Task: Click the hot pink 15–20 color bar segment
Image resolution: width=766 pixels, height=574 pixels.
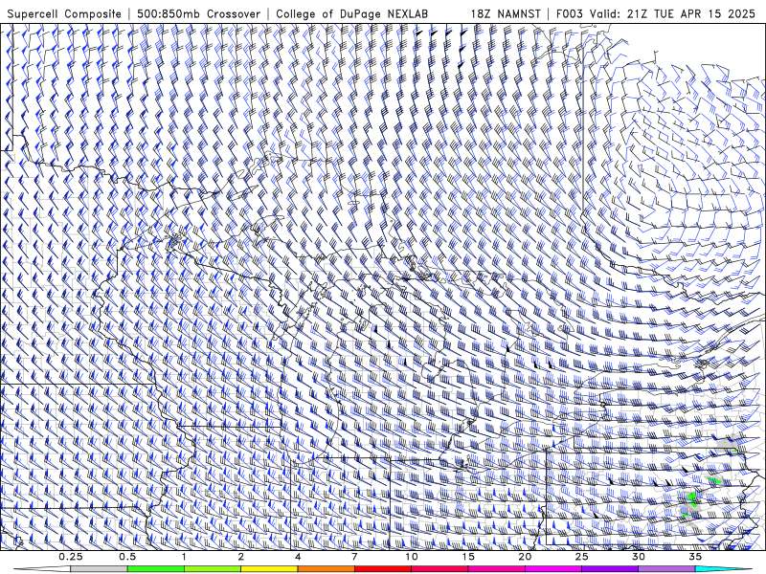Action: click(x=496, y=569)
